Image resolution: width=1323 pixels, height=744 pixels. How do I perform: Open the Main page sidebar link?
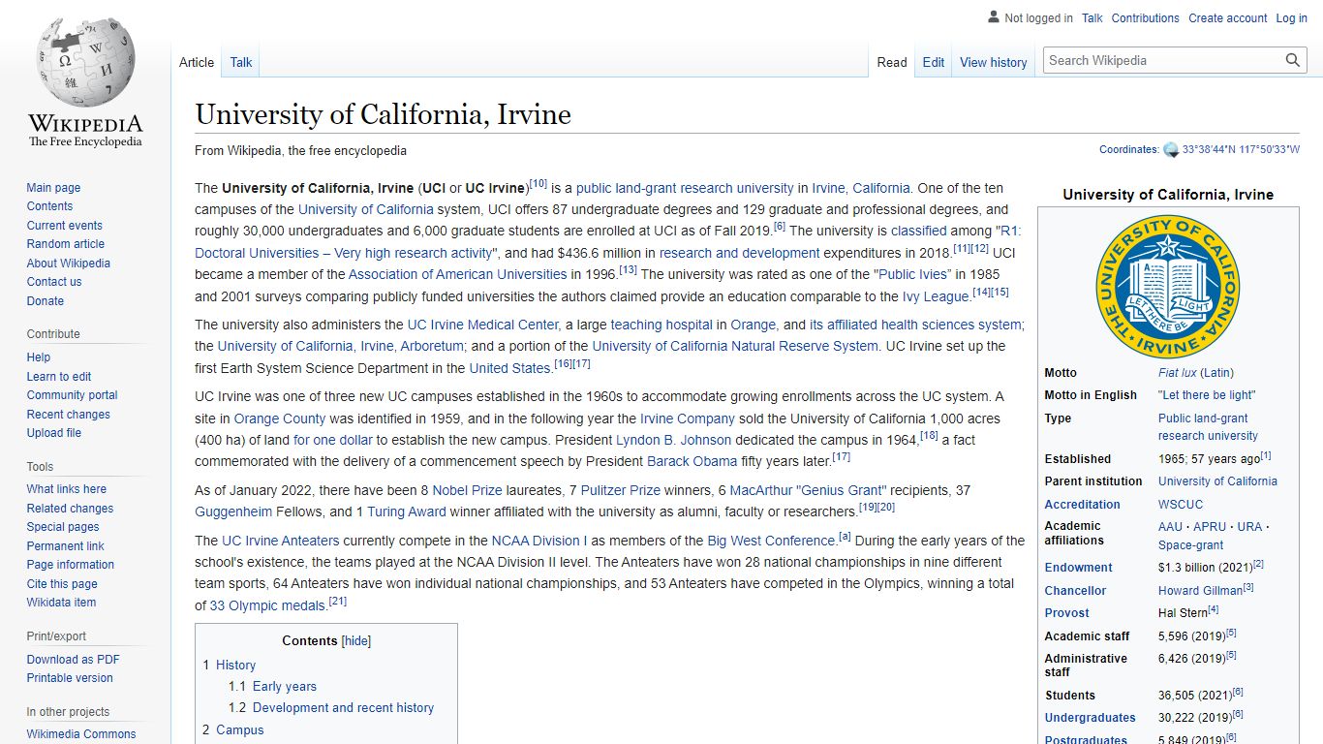point(53,188)
